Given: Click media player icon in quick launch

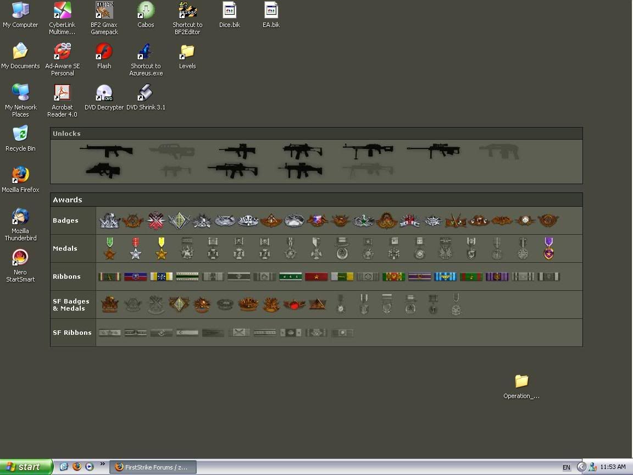Looking at the screenshot, I should (x=89, y=467).
